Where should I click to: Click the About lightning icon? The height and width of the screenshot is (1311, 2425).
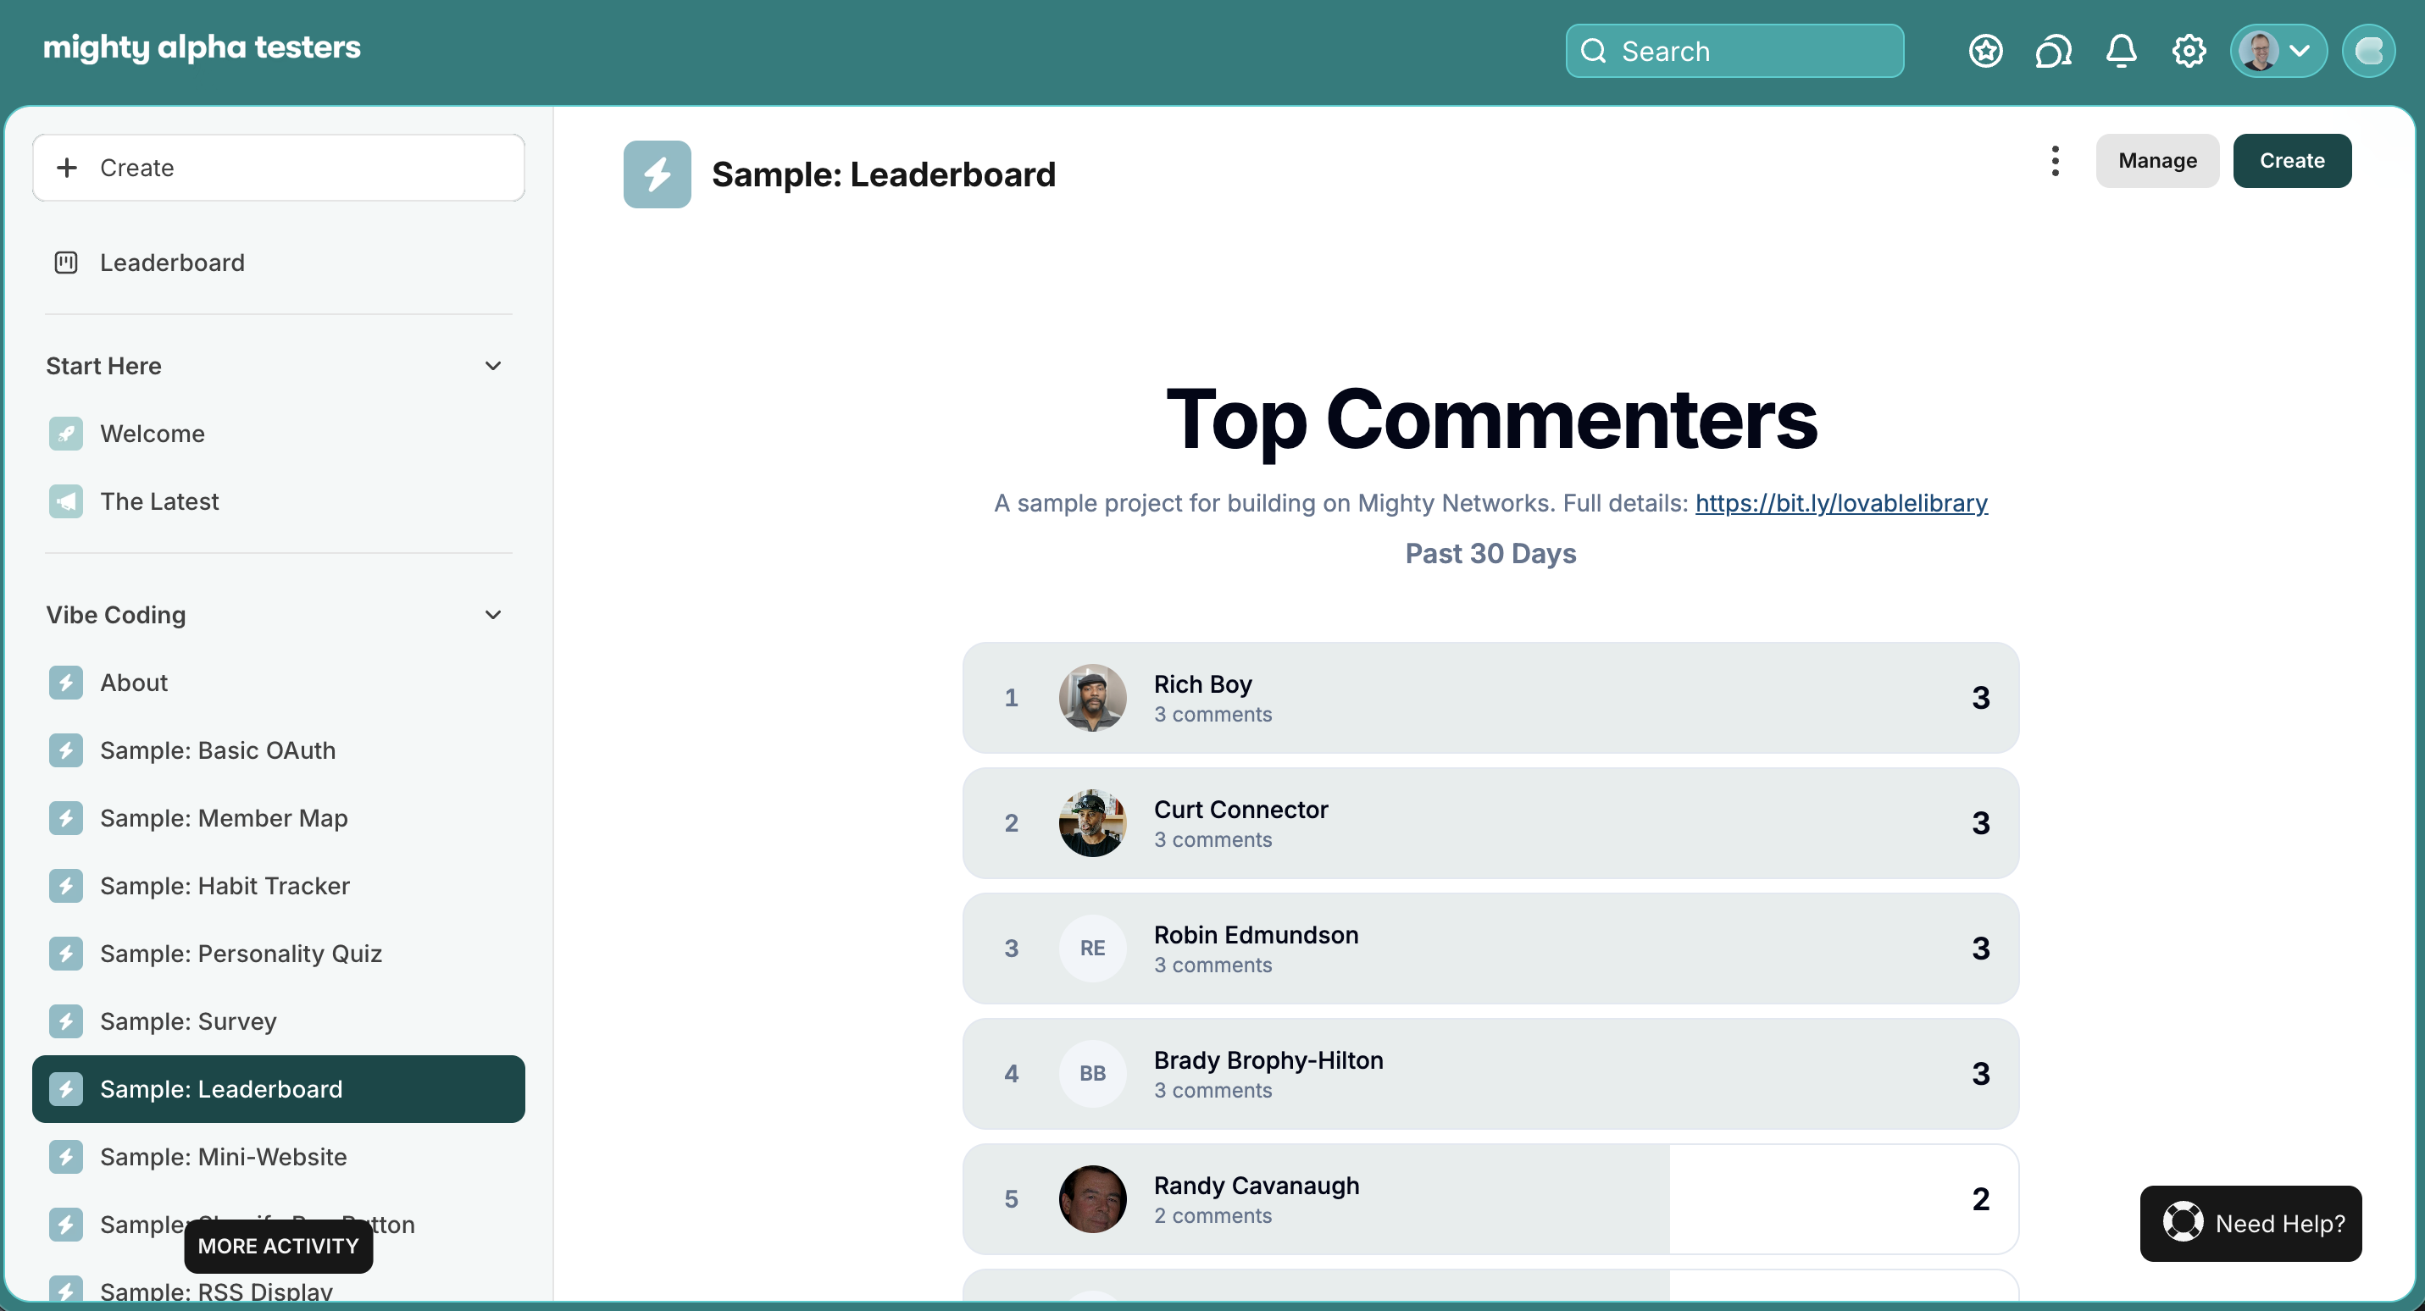66,683
